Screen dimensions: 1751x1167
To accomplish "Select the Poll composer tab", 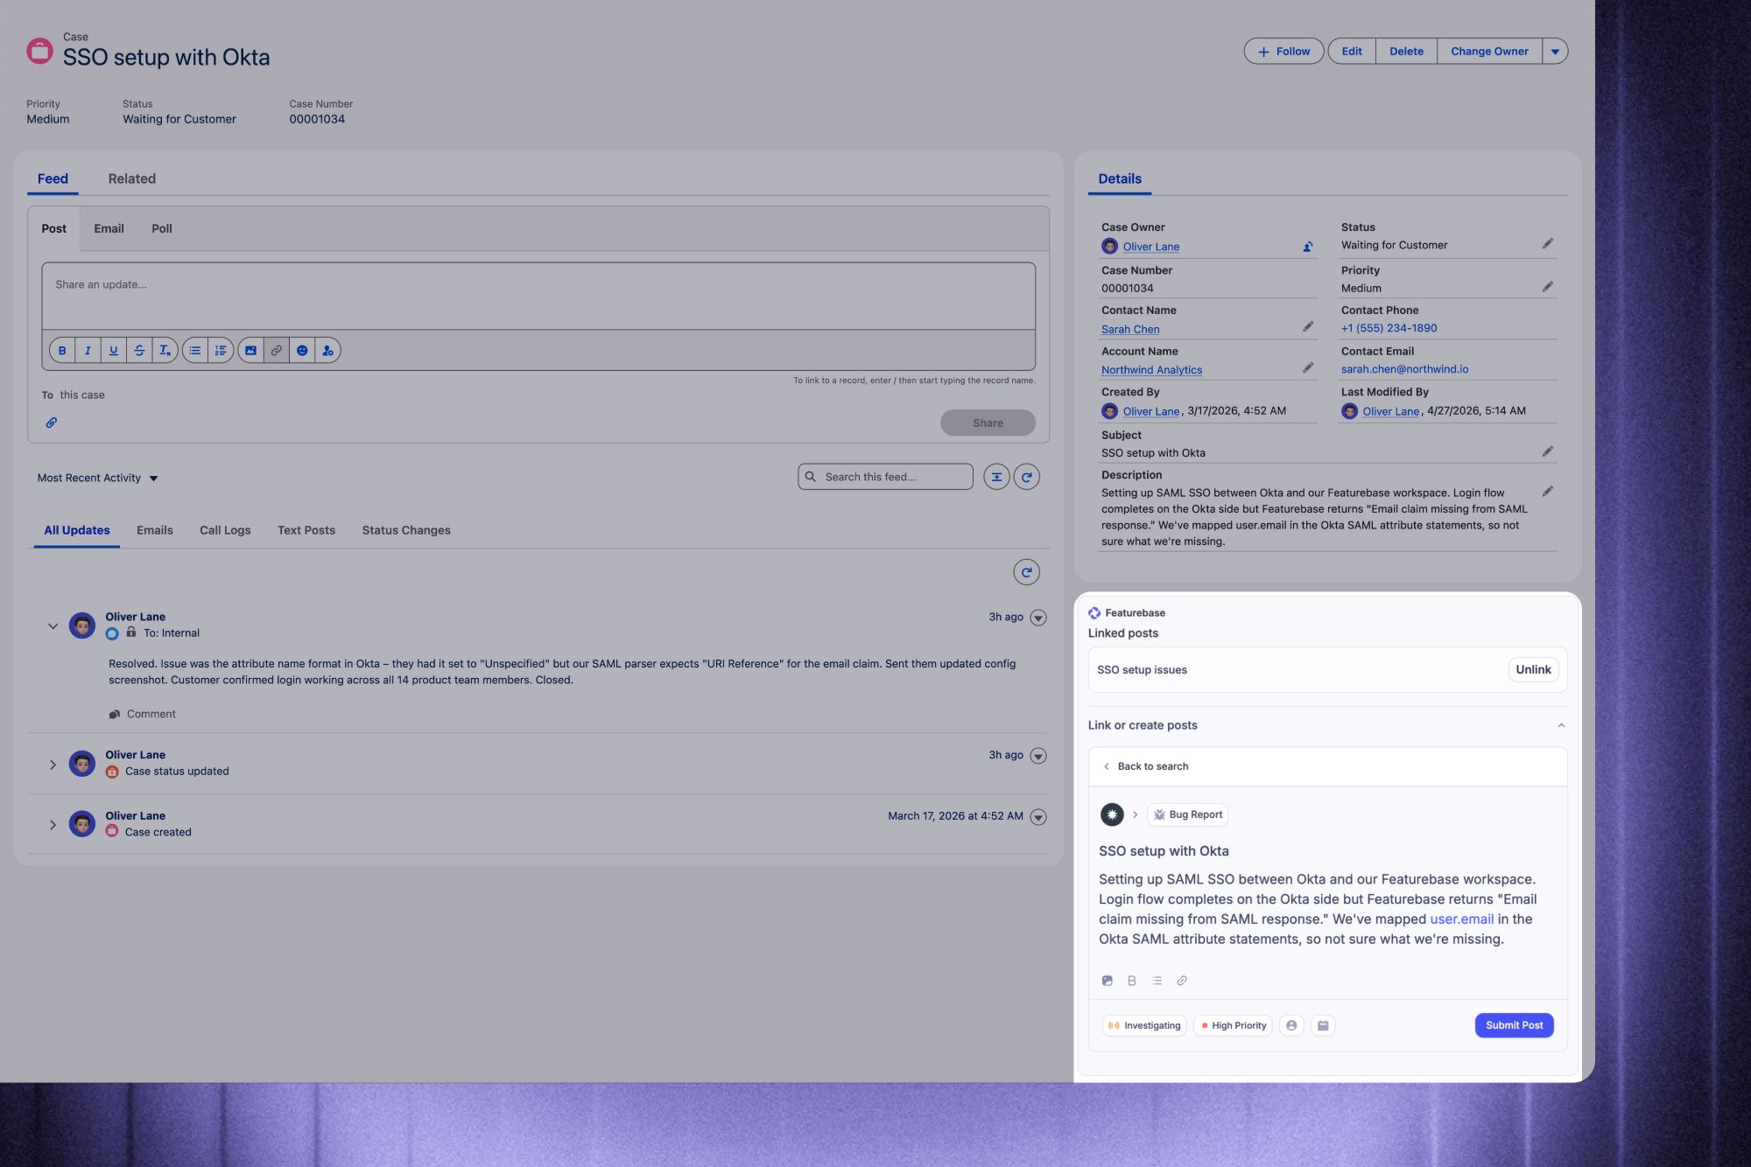I will click(x=162, y=228).
